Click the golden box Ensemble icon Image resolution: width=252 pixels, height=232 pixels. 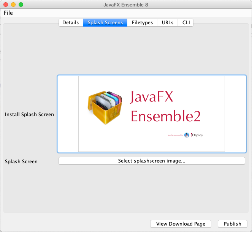pos(105,108)
